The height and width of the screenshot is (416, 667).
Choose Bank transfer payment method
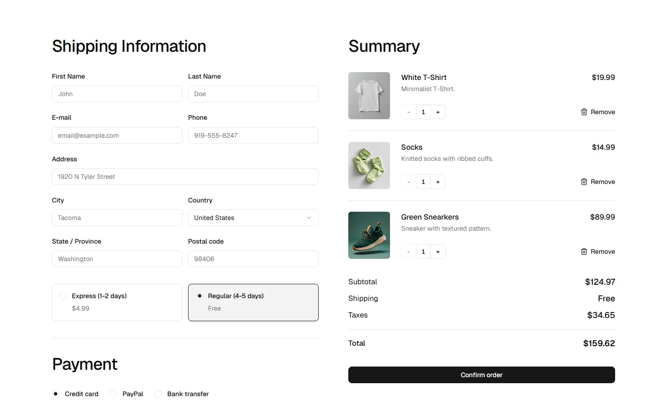pos(158,394)
